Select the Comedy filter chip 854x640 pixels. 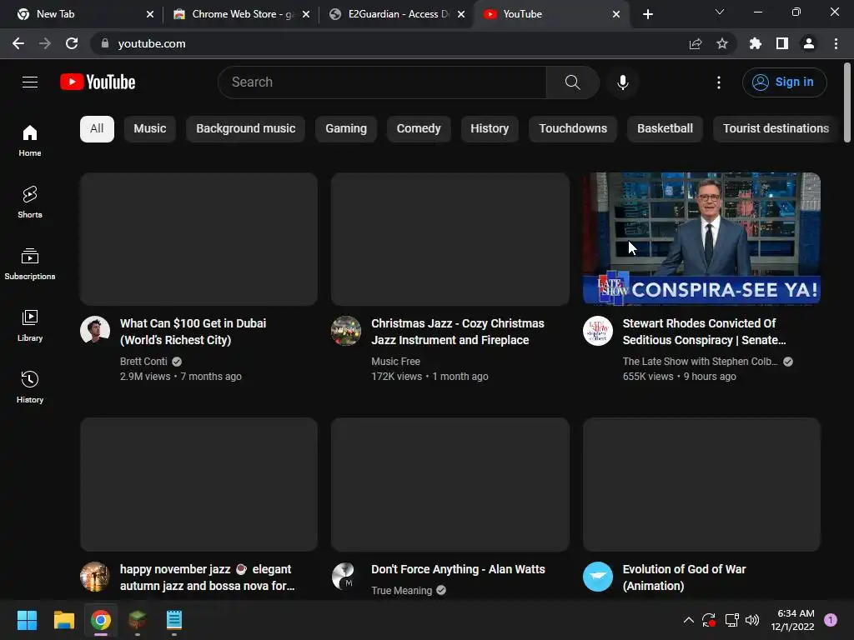(419, 129)
